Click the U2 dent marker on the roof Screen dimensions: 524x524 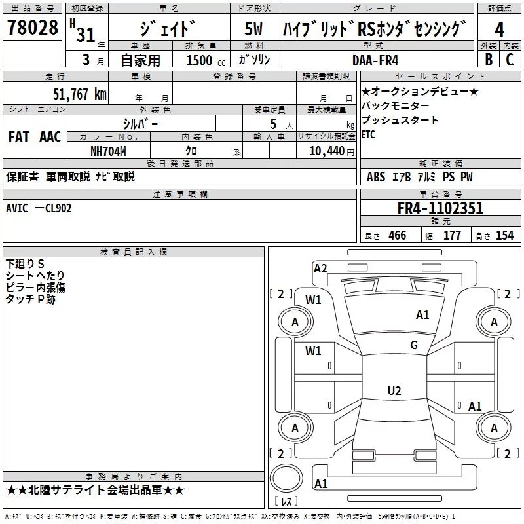pyautogui.click(x=394, y=391)
